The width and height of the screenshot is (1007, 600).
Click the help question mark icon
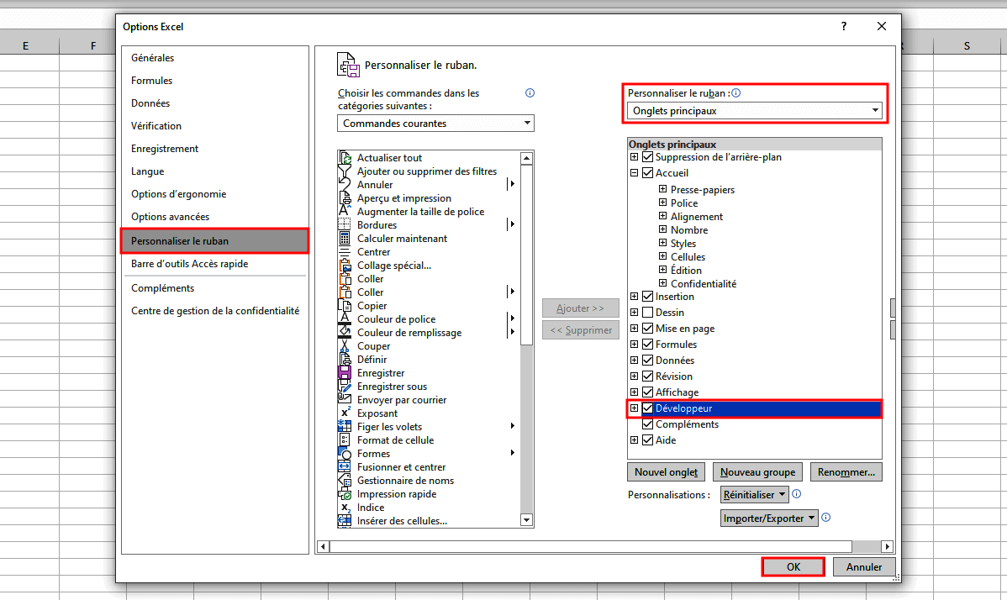tap(844, 27)
